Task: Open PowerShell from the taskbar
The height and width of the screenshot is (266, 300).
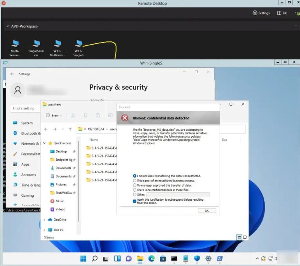Action: point(220,259)
